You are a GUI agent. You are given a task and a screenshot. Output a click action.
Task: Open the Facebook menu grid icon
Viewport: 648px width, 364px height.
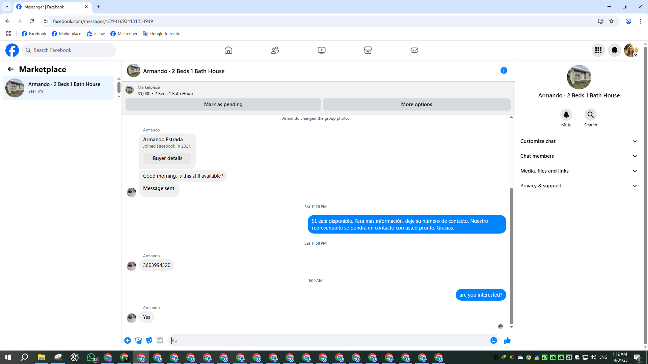point(598,50)
